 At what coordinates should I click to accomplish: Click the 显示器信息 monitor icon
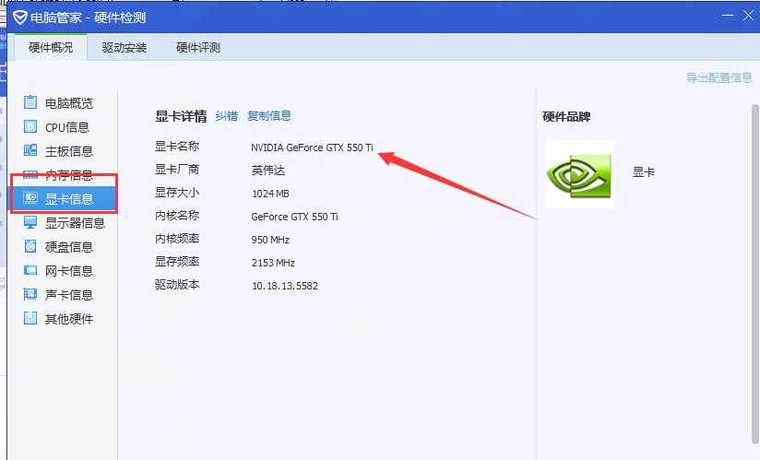coord(30,222)
